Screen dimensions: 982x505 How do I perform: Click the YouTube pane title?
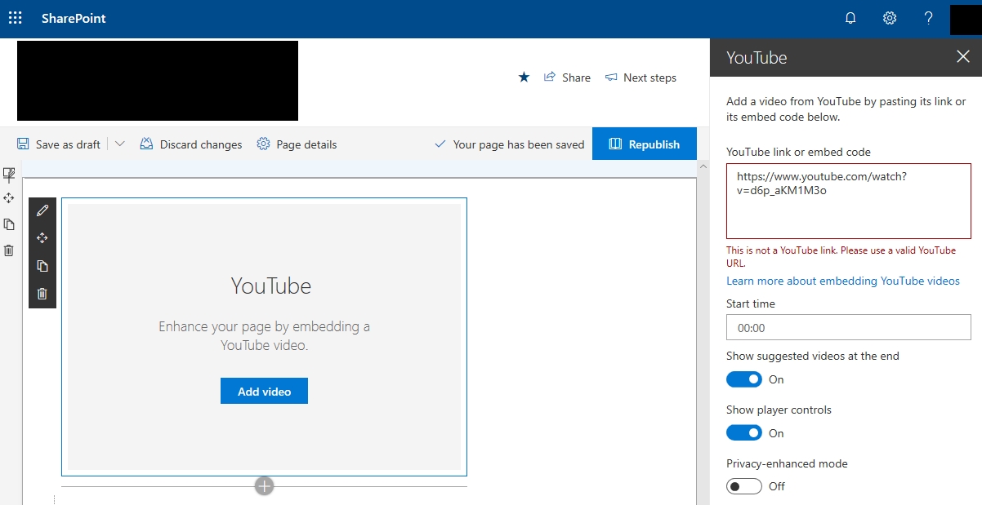click(757, 58)
